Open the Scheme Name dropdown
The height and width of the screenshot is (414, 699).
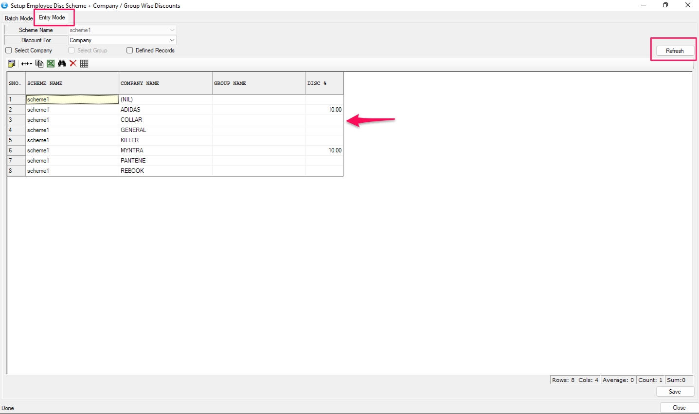pos(172,30)
